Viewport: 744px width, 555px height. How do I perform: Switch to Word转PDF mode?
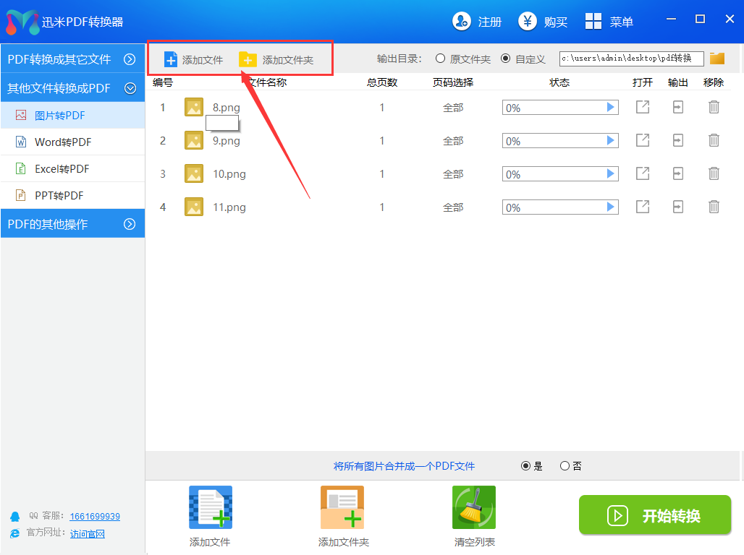point(63,142)
